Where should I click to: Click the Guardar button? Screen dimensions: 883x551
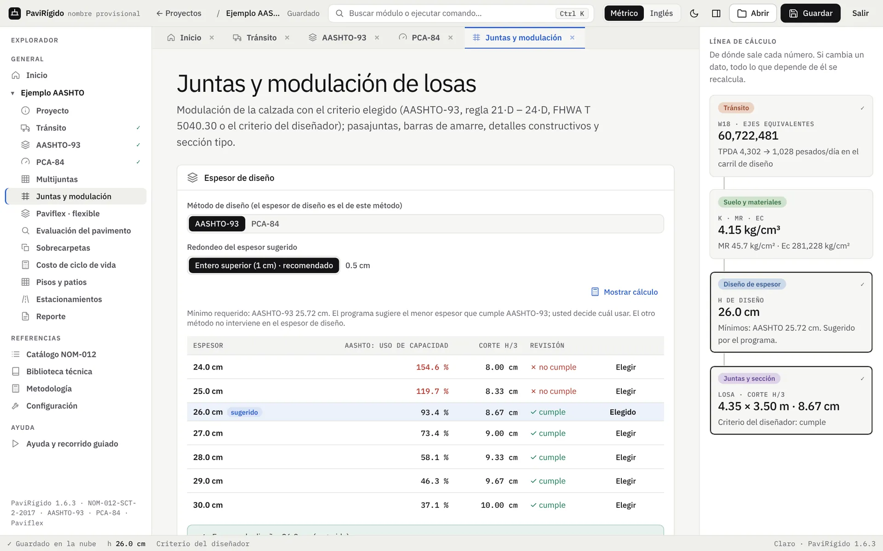coord(810,13)
